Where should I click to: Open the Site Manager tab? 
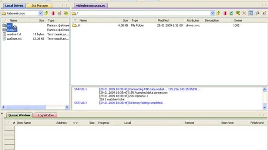[40, 5]
